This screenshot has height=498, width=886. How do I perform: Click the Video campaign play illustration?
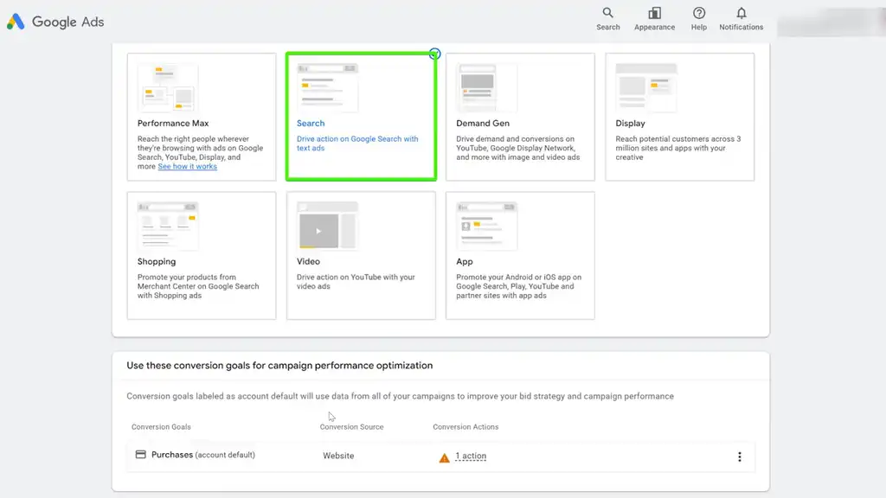[327, 226]
